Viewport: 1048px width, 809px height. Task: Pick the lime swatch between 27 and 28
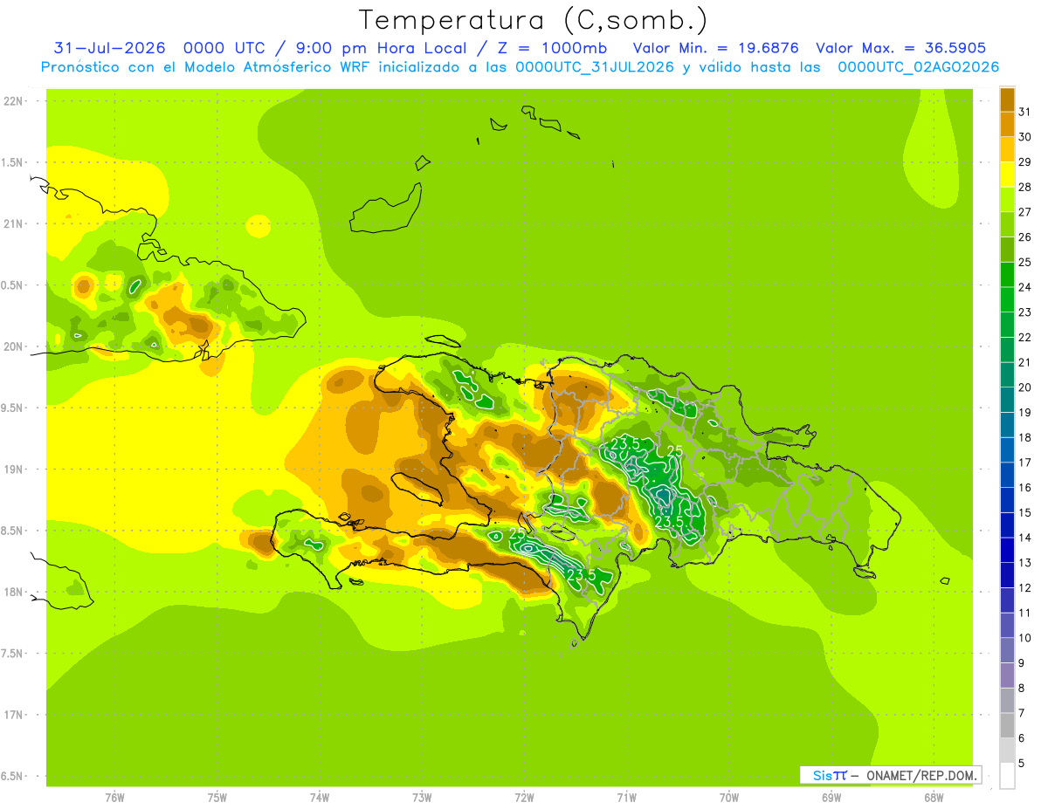tap(1007, 199)
